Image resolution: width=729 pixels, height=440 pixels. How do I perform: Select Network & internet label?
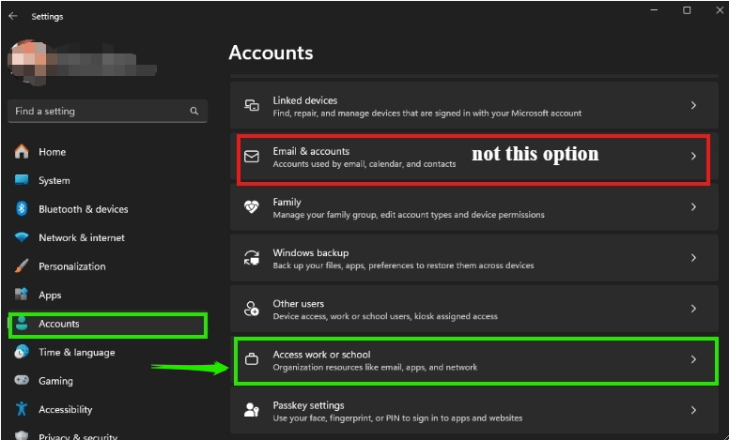(x=82, y=237)
